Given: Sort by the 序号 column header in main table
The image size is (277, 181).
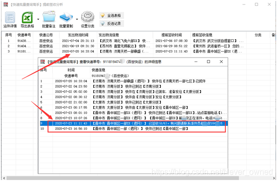Looking at the screenshot, I should point(8,35).
